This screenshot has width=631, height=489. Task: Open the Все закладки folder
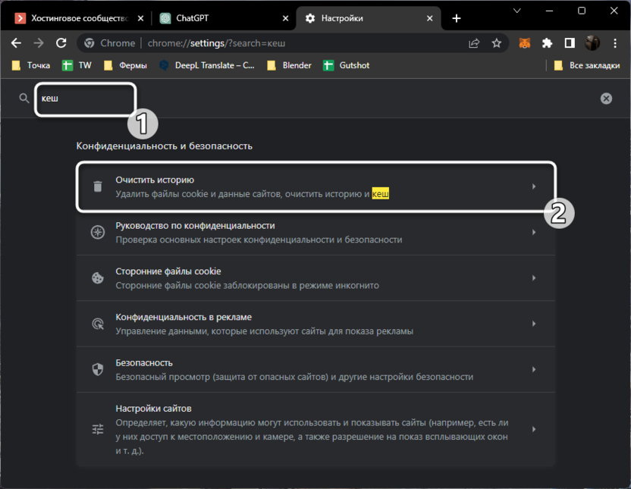tap(587, 65)
